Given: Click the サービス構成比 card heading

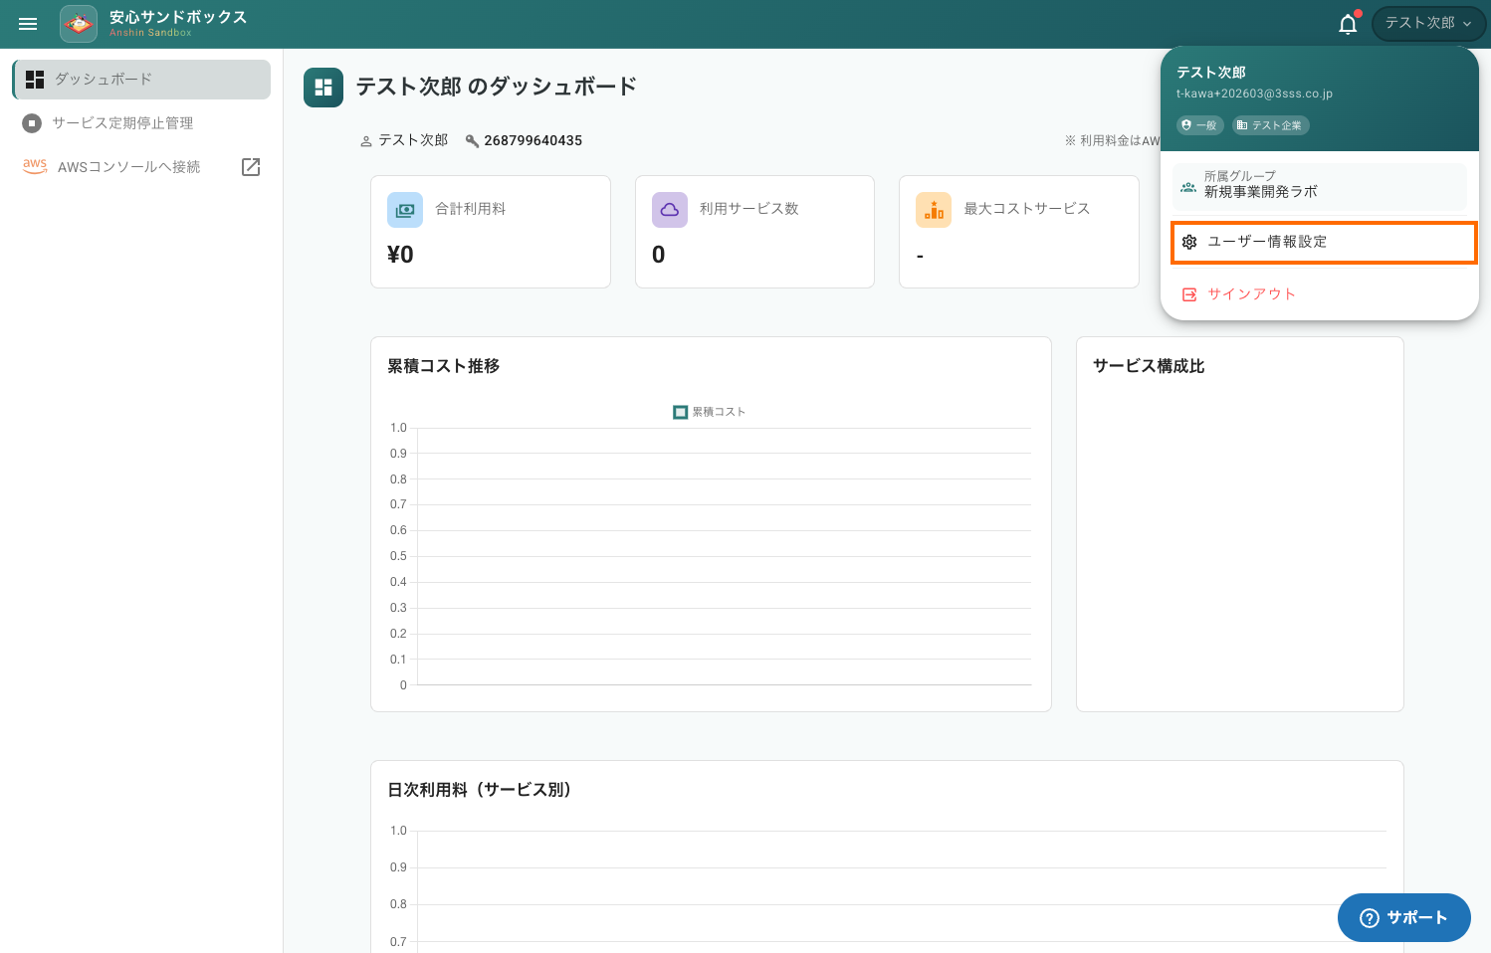Looking at the screenshot, I should [x=1149, y=366].
